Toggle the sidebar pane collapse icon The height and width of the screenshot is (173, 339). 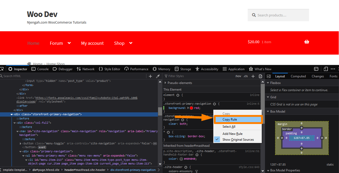coord(269,76)
